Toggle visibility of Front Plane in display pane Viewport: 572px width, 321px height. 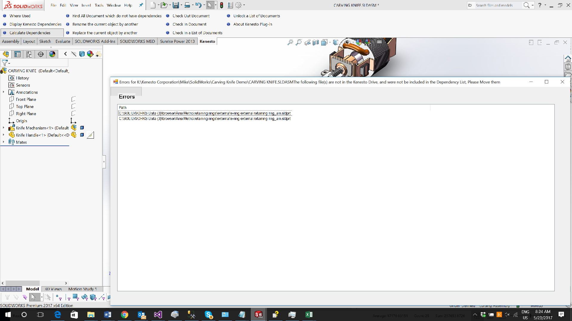[x=73, y=99]
